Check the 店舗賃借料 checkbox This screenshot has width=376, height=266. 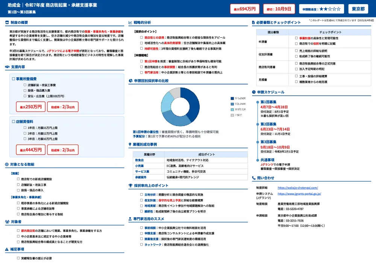click(14, 121)
